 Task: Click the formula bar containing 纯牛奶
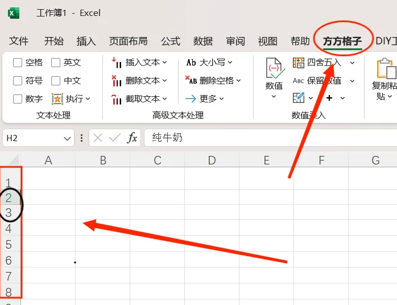tap(270, 138)
